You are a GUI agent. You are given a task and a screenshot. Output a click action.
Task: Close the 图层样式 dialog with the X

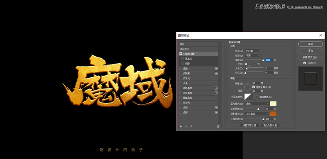pyautogui.click(x=321, y=35)
